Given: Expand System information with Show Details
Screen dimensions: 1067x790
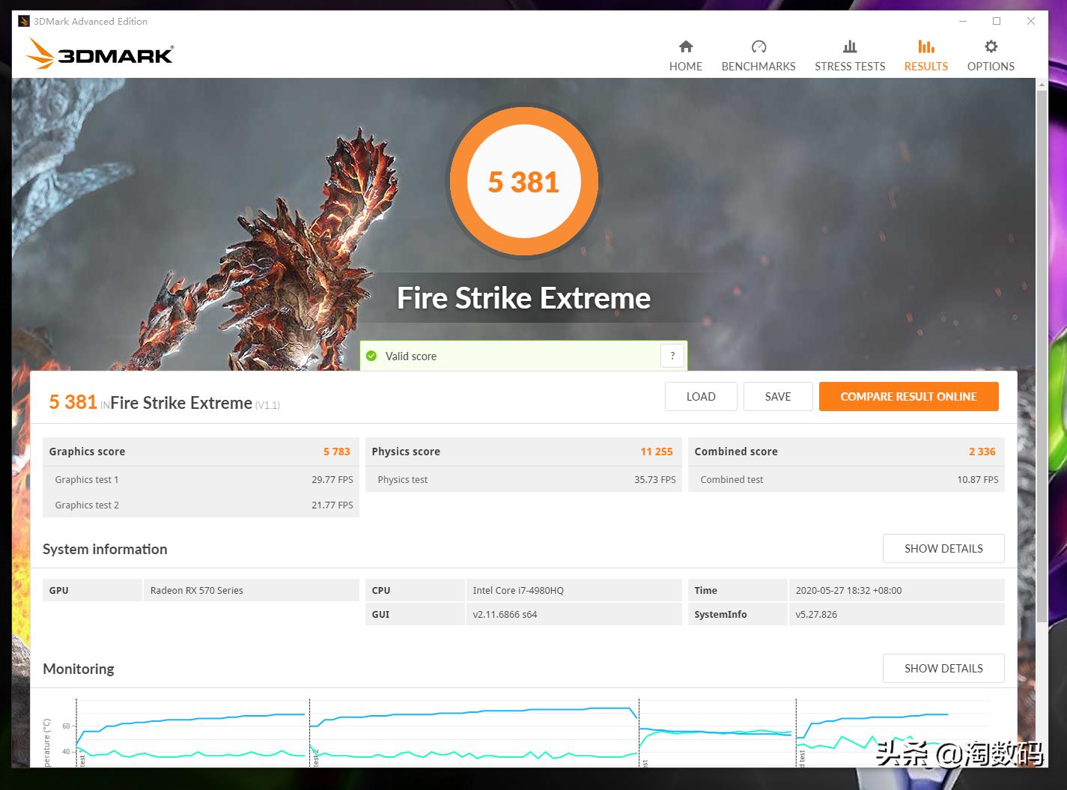Looking at the screenshot, I should 943,549.
